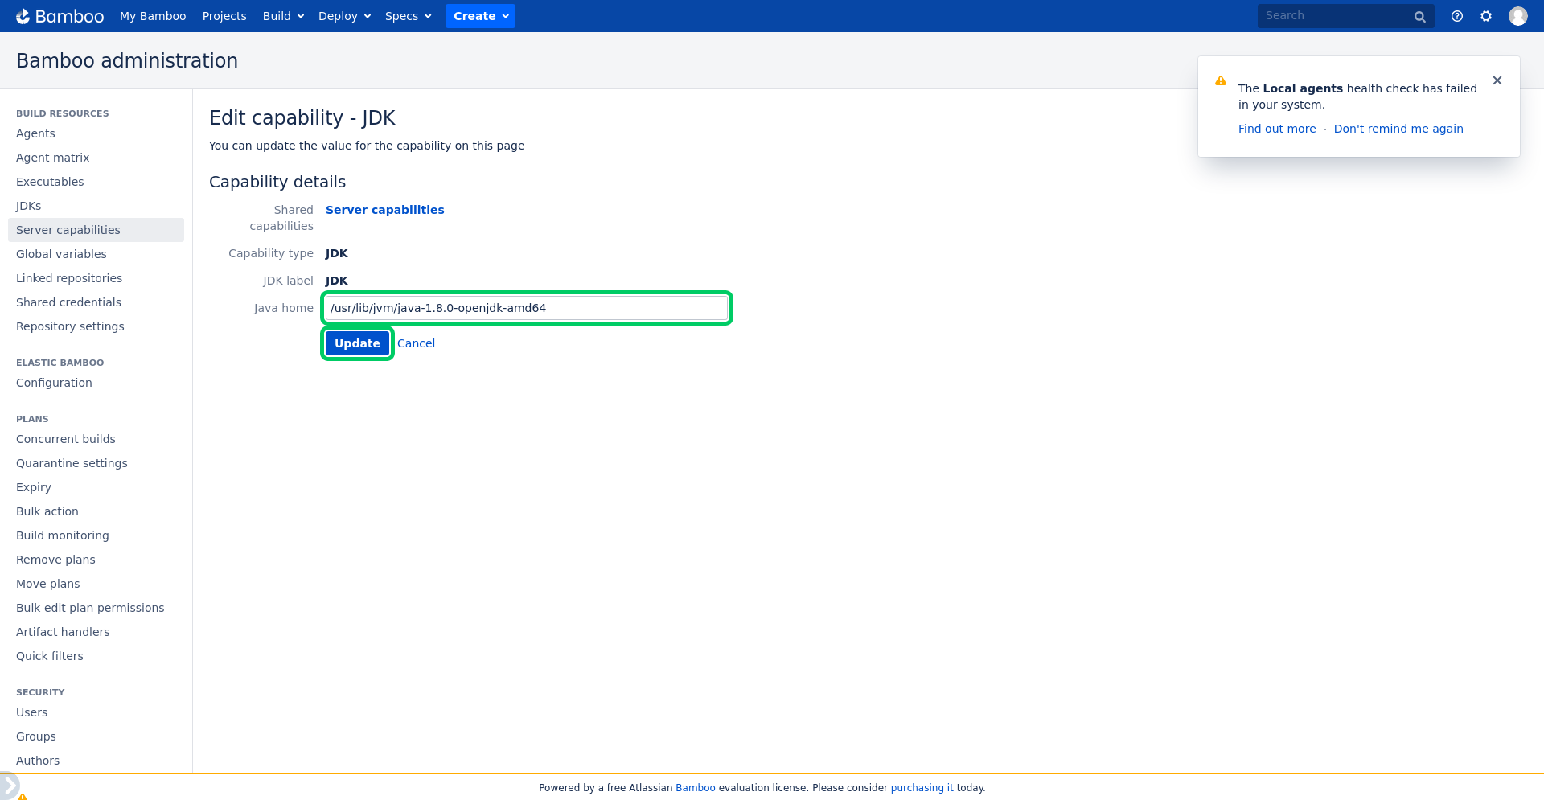Focus the Java home input field
Image resolution: width=1544 pixels, height=800 pixels.
tap(527, 308)
